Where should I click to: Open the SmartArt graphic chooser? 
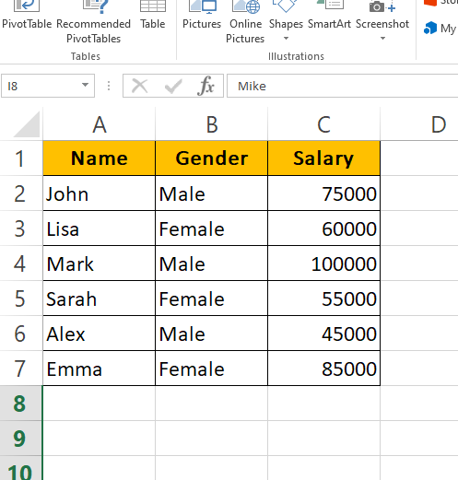click(x=329, y=16)
